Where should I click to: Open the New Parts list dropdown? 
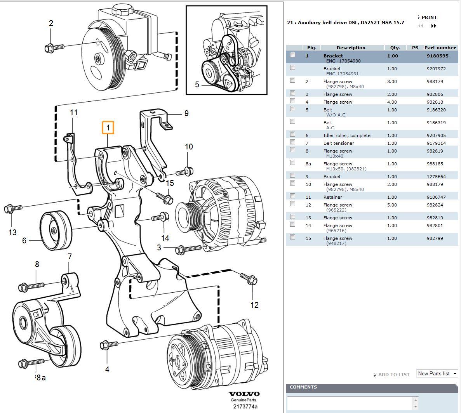coord(437,373)
